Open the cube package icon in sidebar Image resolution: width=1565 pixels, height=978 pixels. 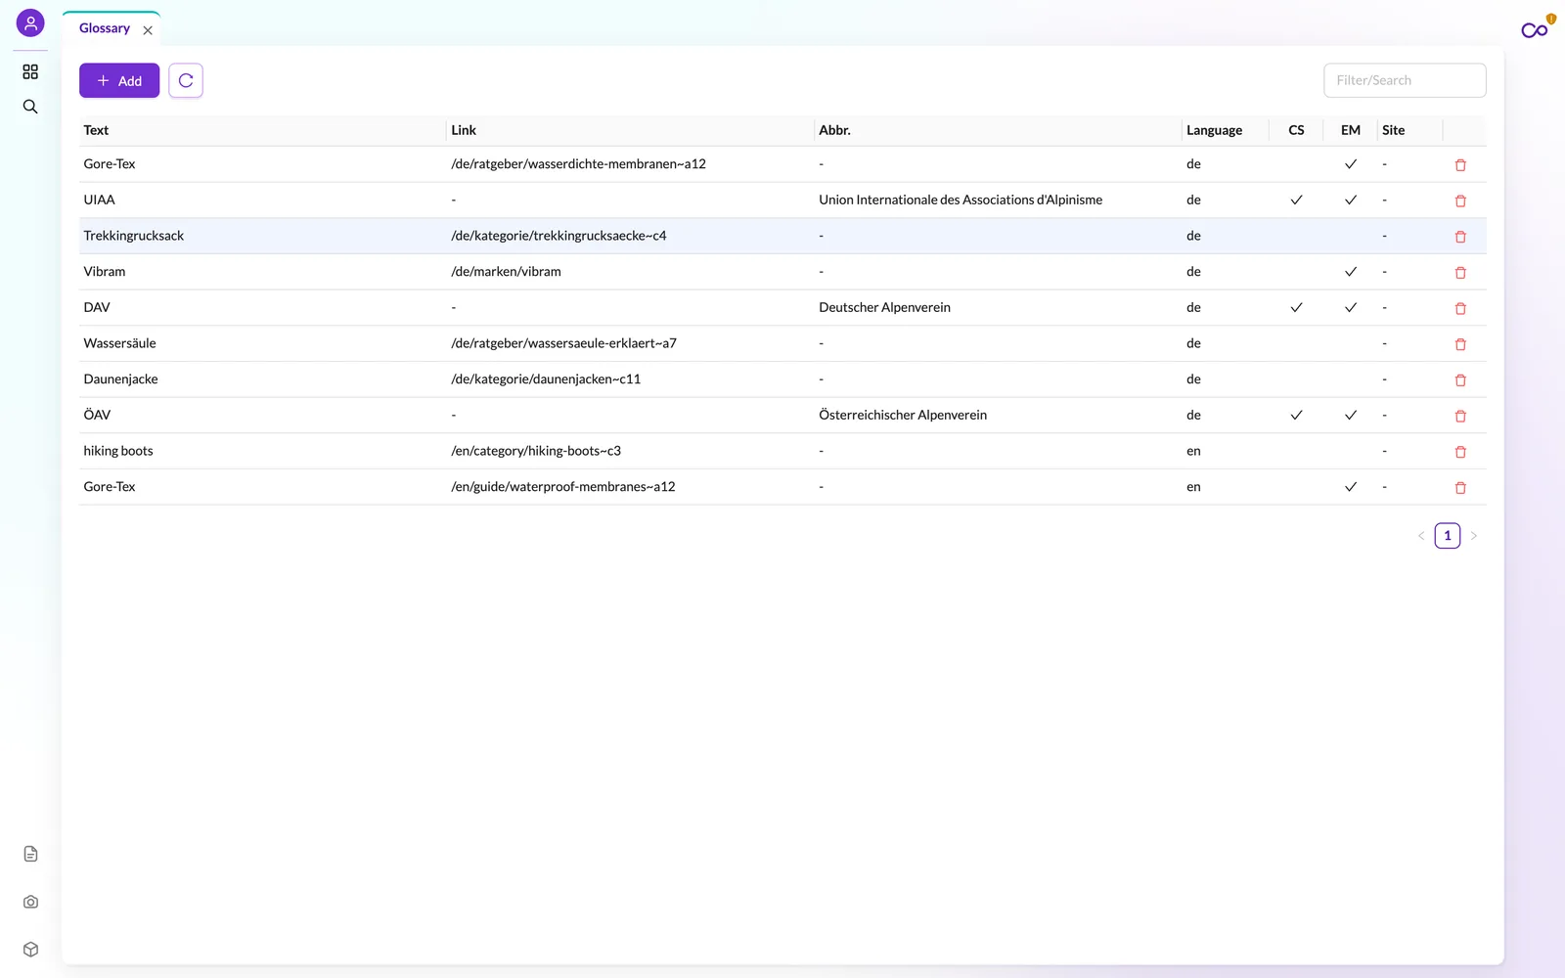[x=30, y=950]
